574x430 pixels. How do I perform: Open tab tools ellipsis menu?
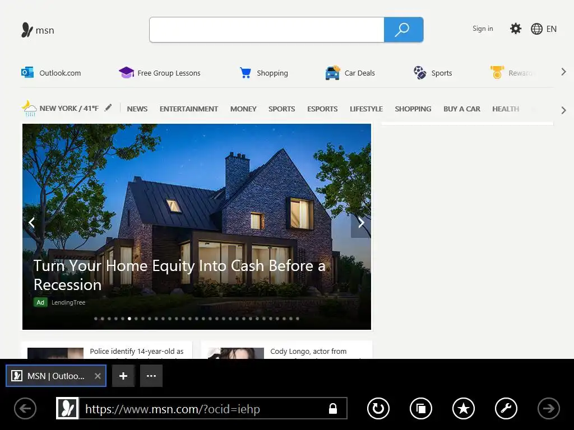pyautogui.click(x=151, y=376)
